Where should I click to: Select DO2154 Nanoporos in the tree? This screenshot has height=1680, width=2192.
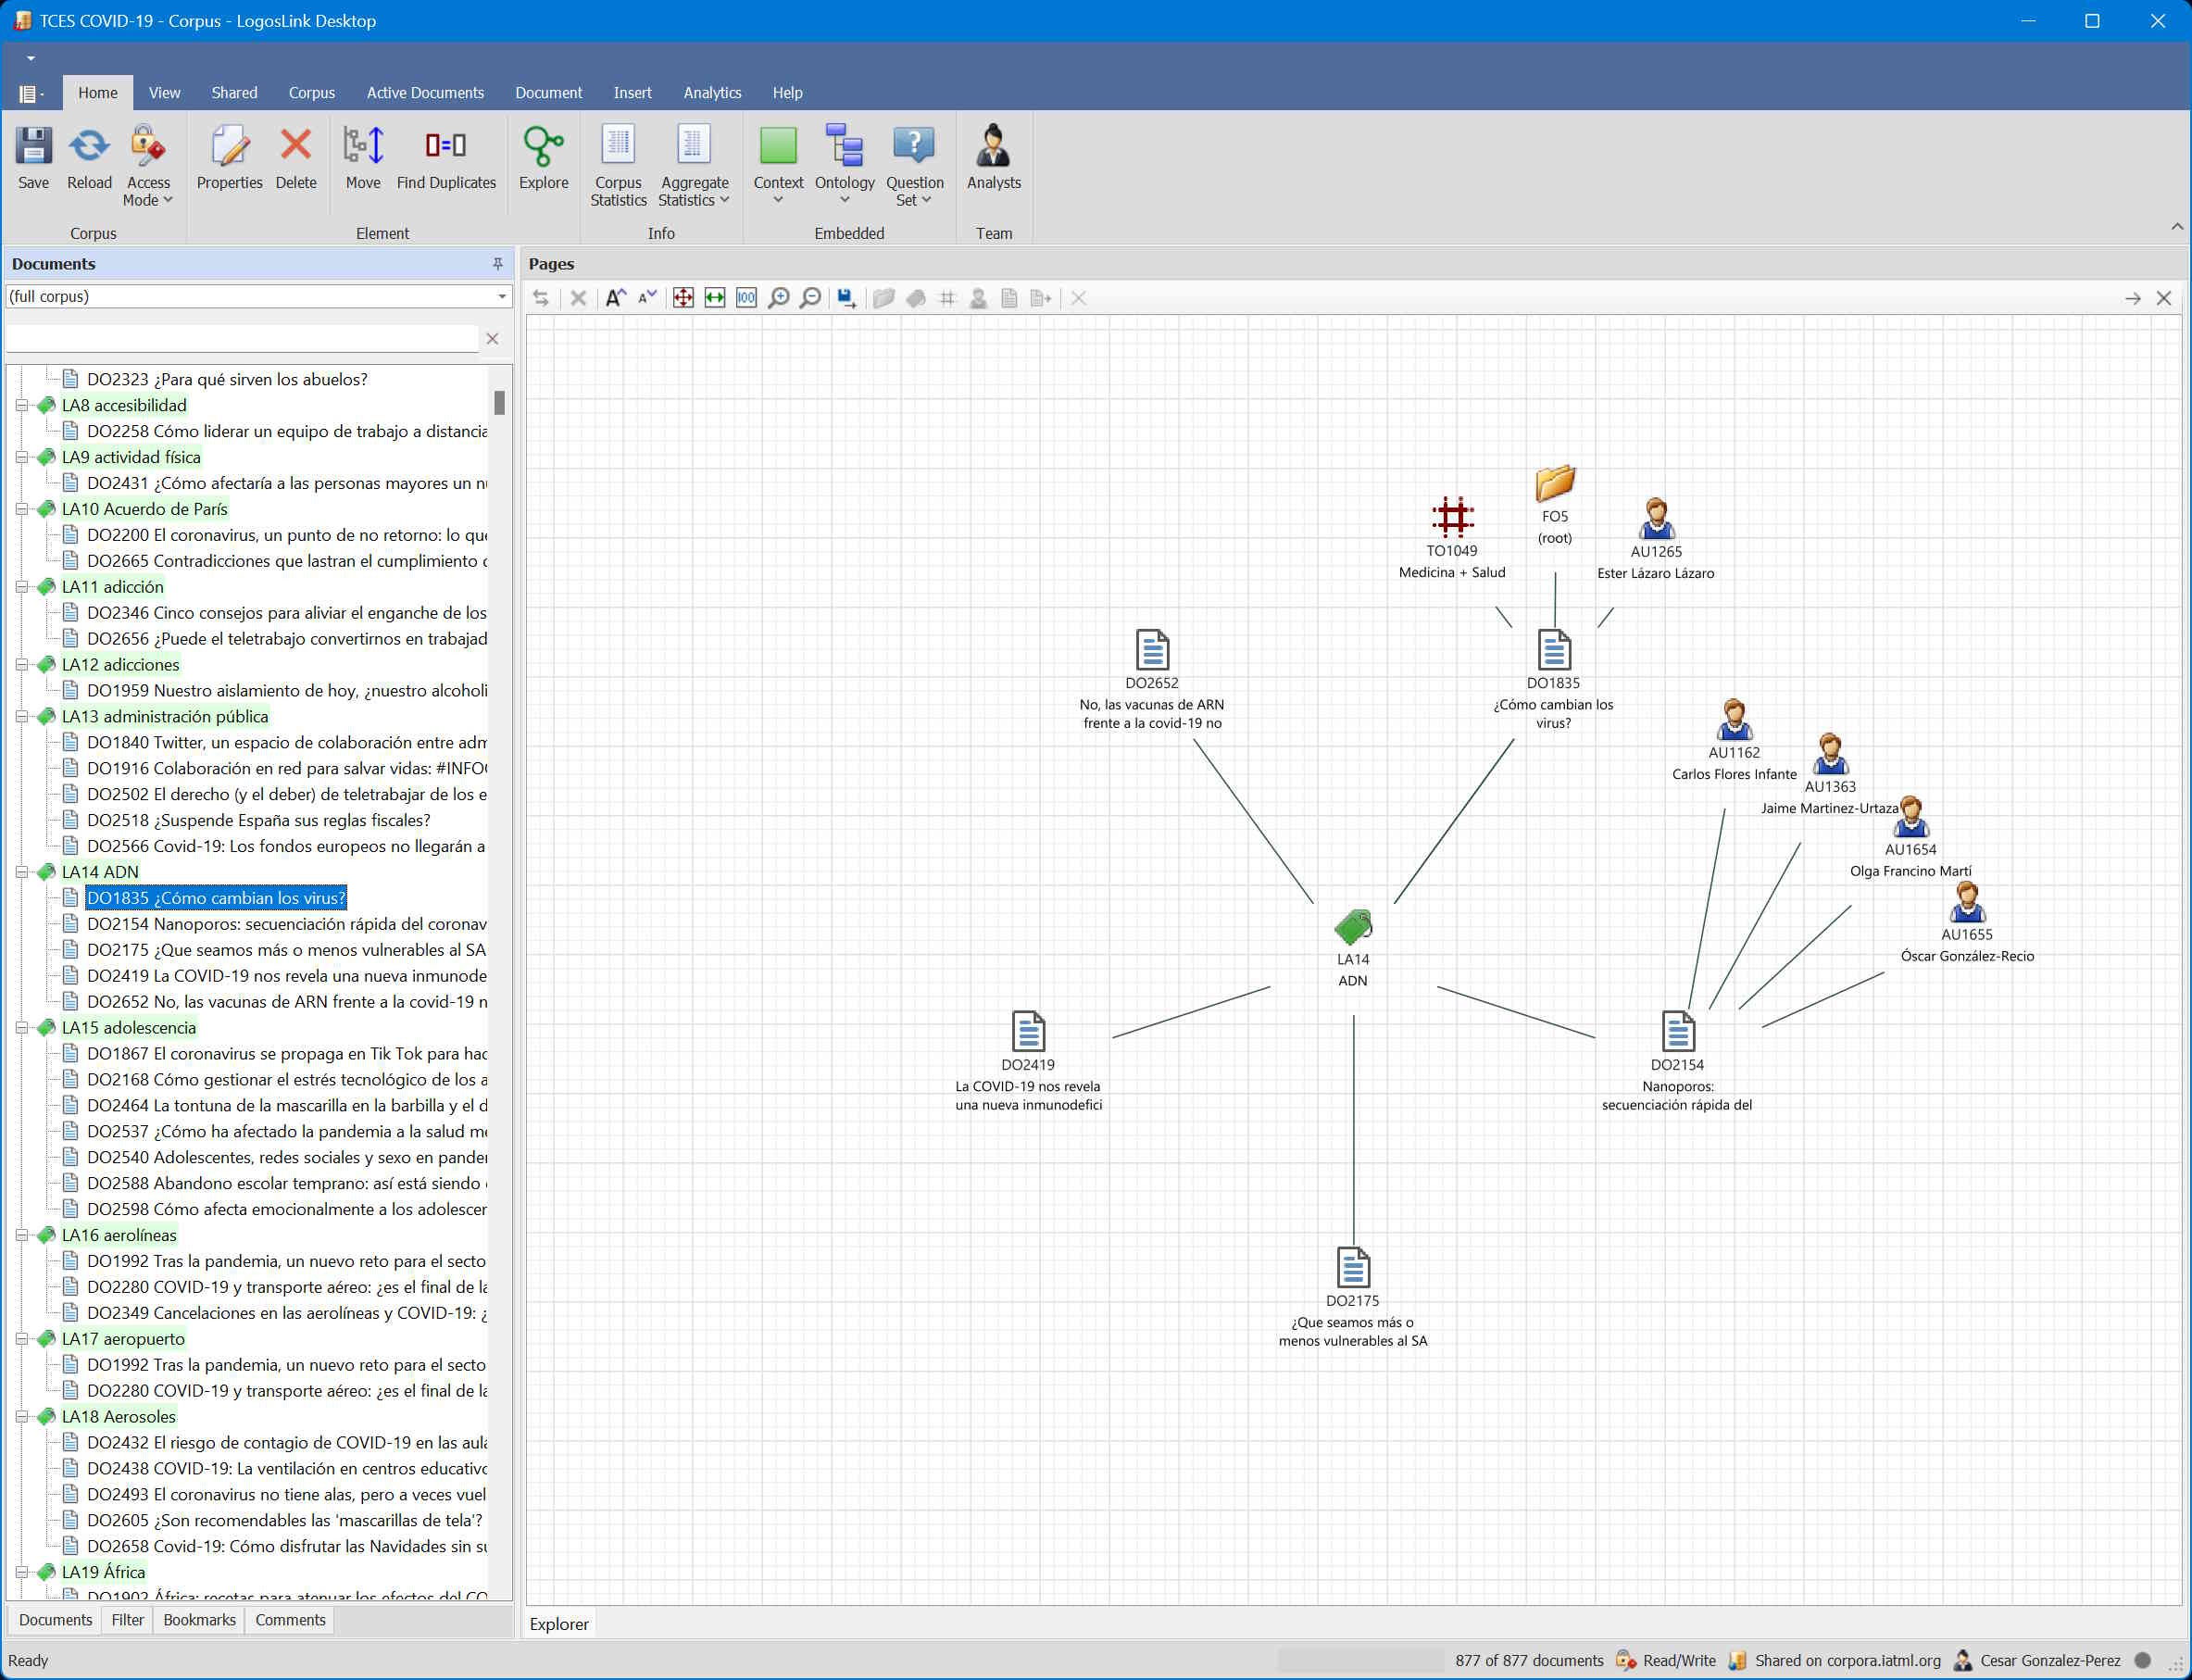(287, 924)
